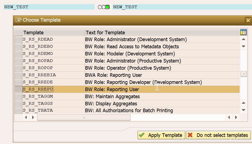Click 'BW Role: Administrator (Productive System)' text
Viewport: 252px width, 144px height.
click(133, 61)
